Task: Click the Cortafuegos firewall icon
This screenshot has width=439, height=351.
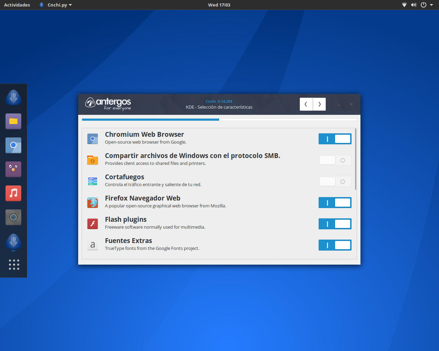Action: (x=93, y=181)
